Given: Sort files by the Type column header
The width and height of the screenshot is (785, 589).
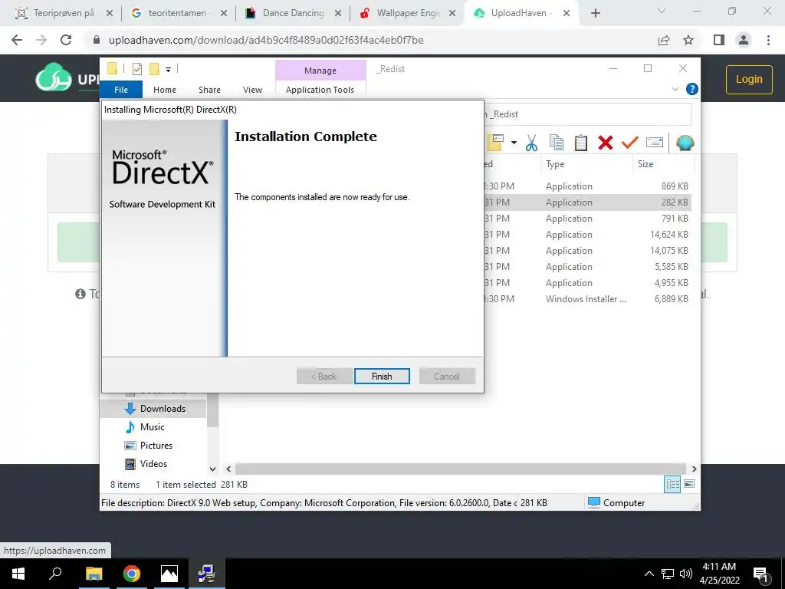Looking at the screenshot, I should click(x=586, y=164).
